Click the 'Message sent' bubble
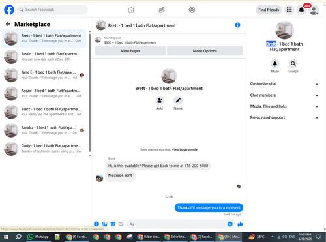 click(120, 175)
